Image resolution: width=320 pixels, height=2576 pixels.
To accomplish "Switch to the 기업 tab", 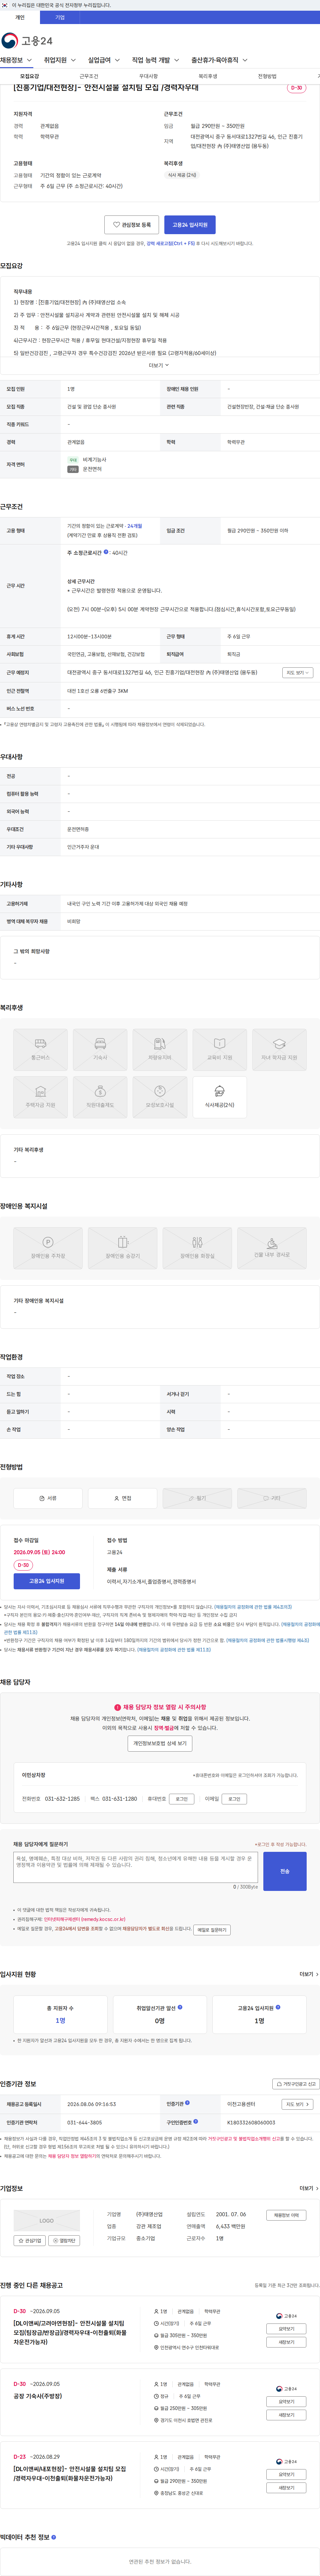I will point(60,17).
